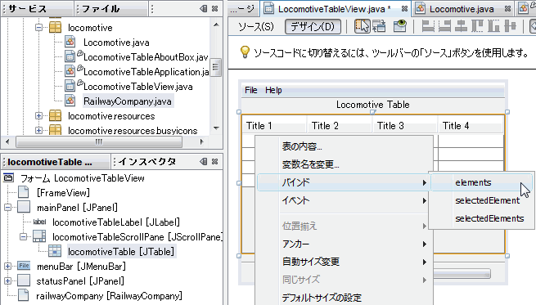Click the mainPanel JPanel icon

pyautogui.click(x=24, y=207)
